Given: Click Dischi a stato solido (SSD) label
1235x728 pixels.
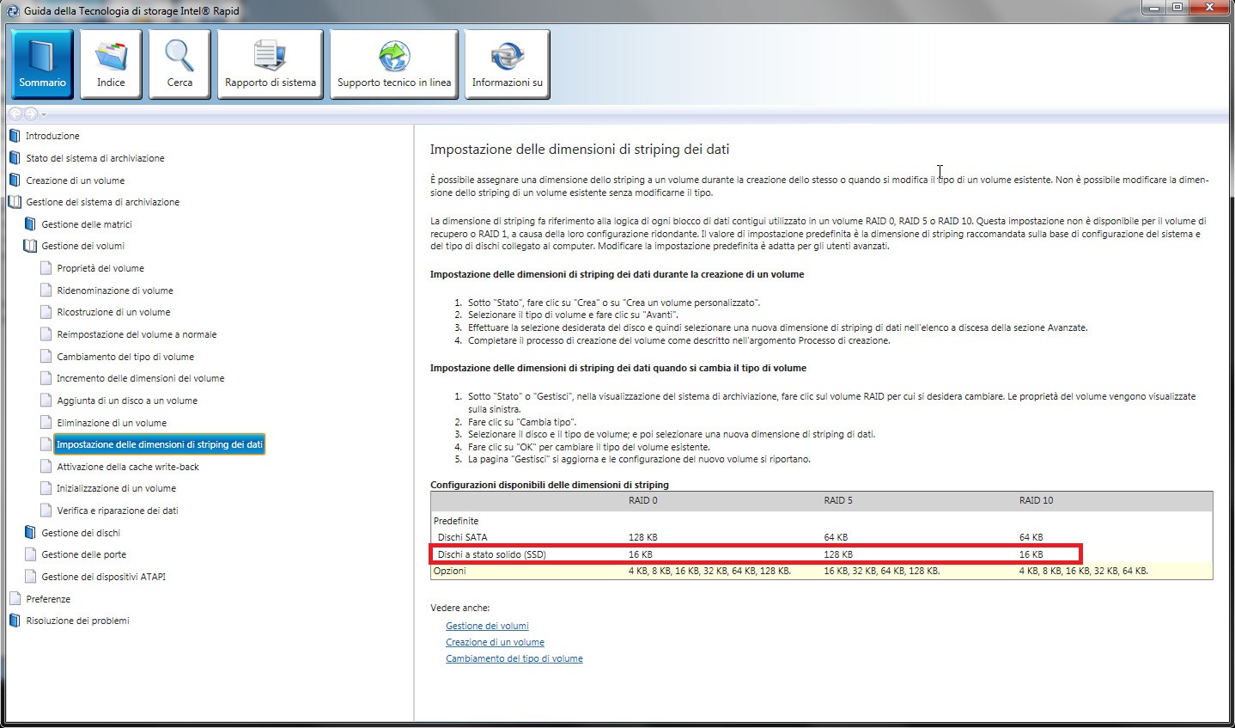Looking at the screenshot, I should pos(491,554).
